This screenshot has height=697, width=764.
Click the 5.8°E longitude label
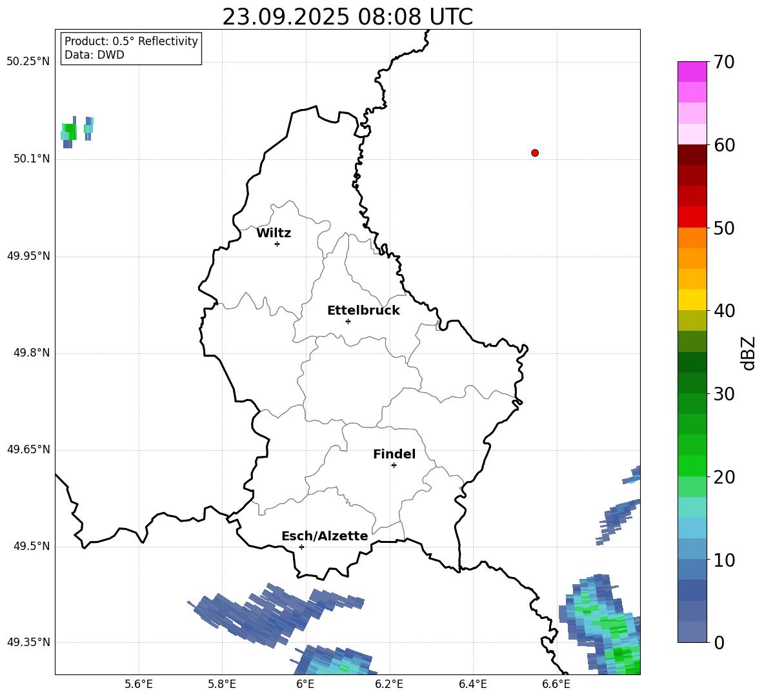tap(222, 684)
